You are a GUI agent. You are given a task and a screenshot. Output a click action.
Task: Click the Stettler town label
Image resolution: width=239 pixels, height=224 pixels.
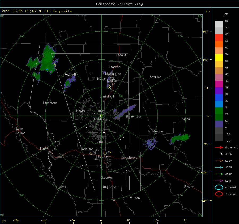coord(155,77)
